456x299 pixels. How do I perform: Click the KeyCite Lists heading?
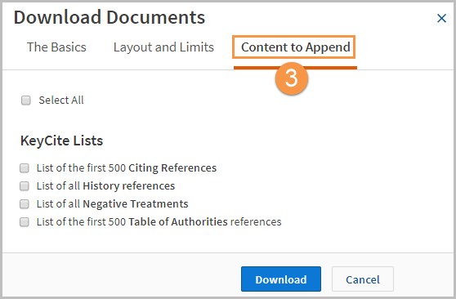pos(61,141)
